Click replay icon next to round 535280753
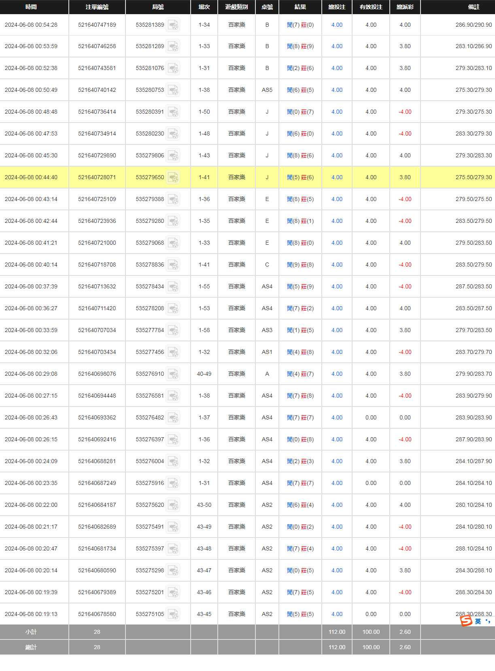The image size is (495, 671). pos(173,90)
